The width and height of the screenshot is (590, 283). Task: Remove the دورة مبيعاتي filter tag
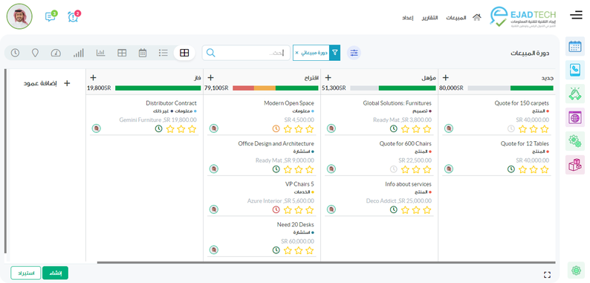pos(296,53)
